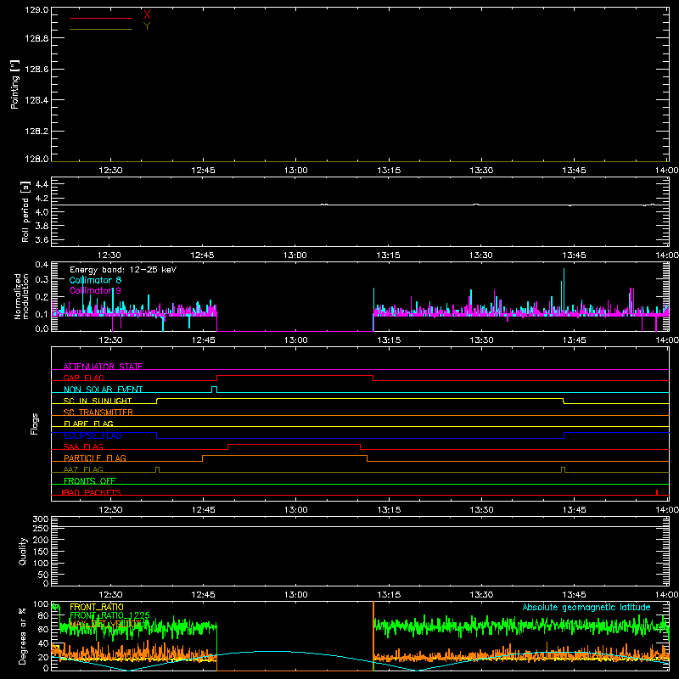Select the "Normalized modulation" axis title

21,296
